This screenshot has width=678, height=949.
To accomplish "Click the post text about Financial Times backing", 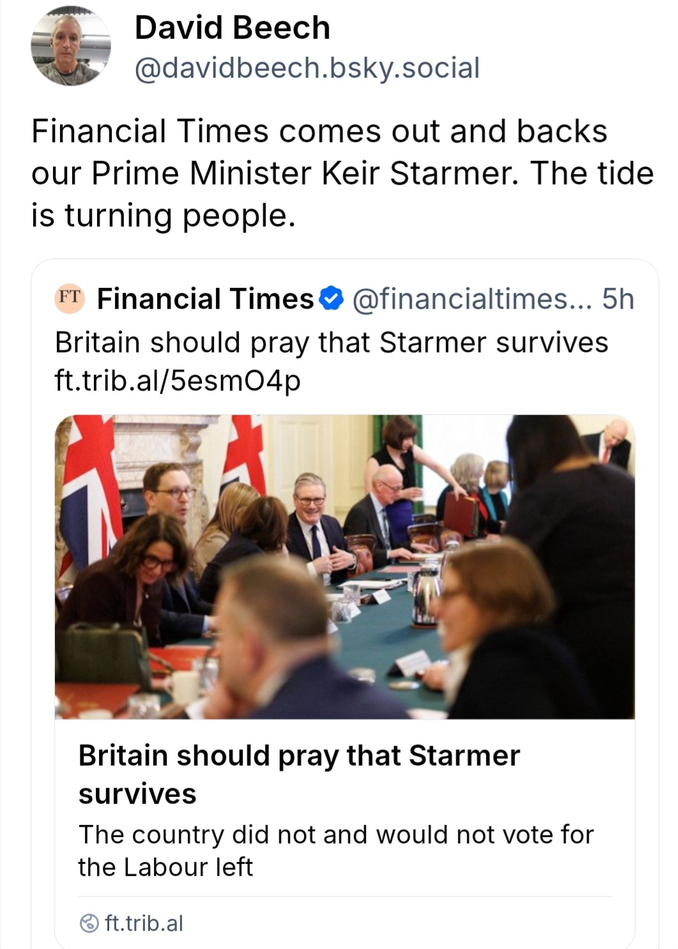I will click(x=318, y=132).
